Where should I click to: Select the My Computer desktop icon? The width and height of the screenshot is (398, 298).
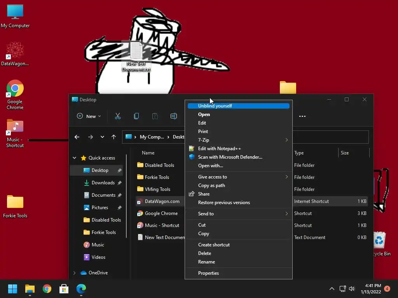click(15, 16)
